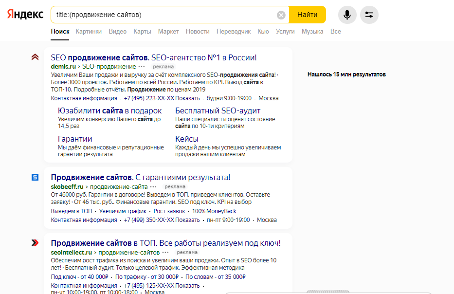Click the будни 9:00-19:00 working hours text
The width and height of the screenshot is (454, 294).
coord(229,98)
